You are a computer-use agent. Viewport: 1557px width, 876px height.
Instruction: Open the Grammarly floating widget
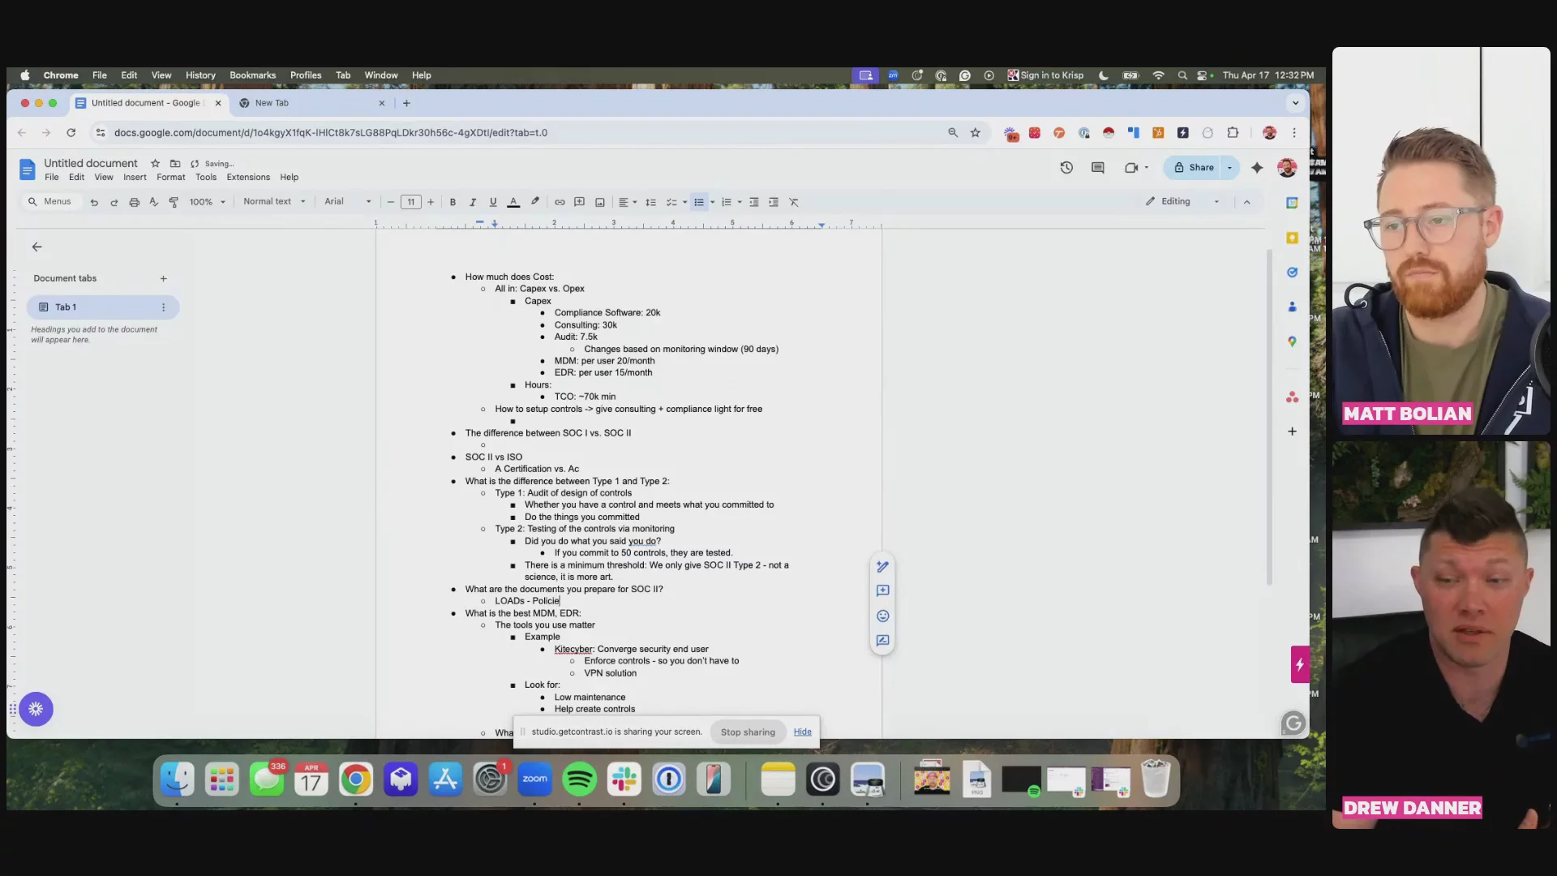pyautogui.click(x=1293, y=723)
